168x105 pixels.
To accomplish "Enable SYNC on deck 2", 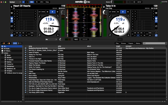I will (114, 12).
